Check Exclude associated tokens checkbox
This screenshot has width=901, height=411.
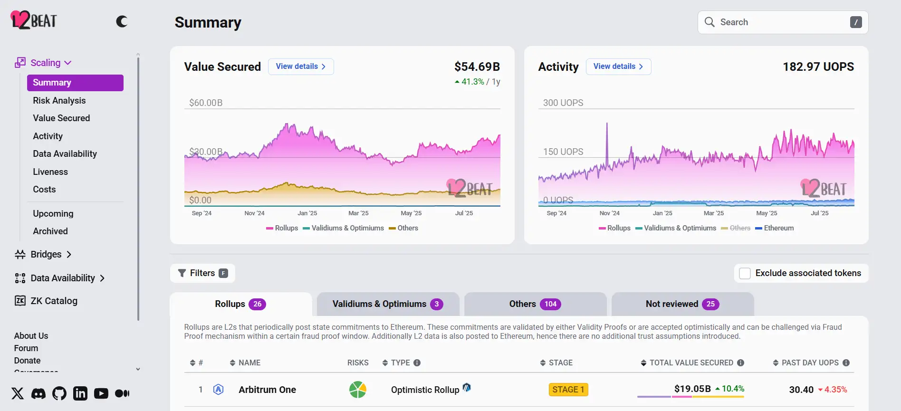(745, 273)
